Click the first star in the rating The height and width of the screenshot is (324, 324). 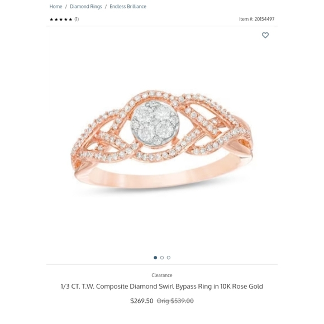coord(51,20)
